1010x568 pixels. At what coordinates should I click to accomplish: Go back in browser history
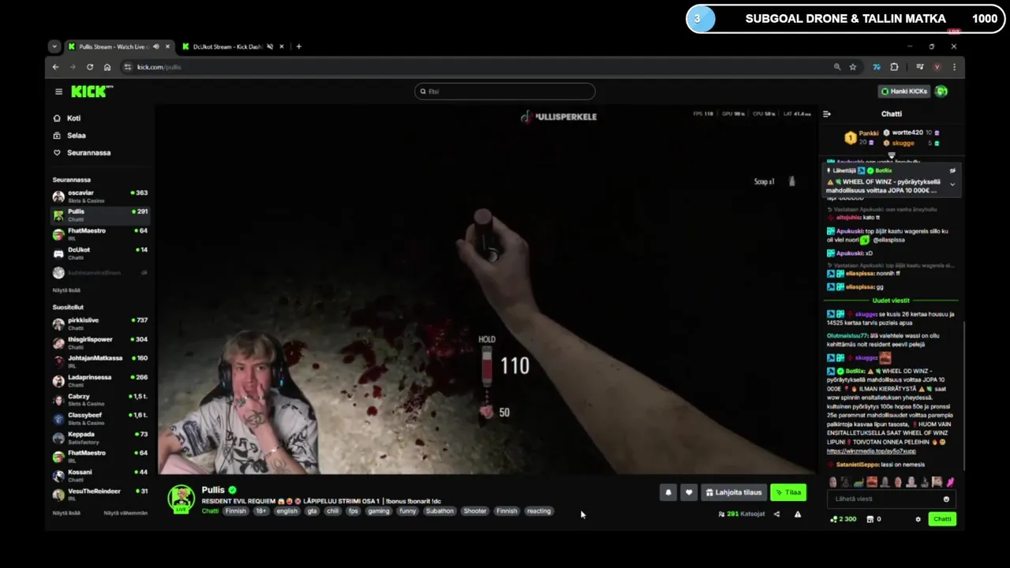[55, 67]
